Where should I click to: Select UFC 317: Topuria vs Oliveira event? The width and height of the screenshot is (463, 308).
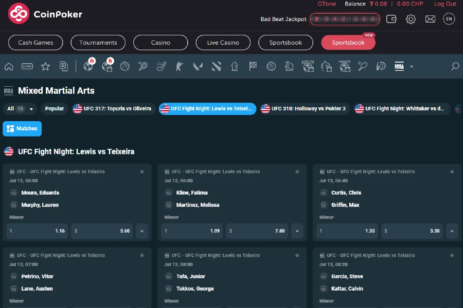(113, 108)
